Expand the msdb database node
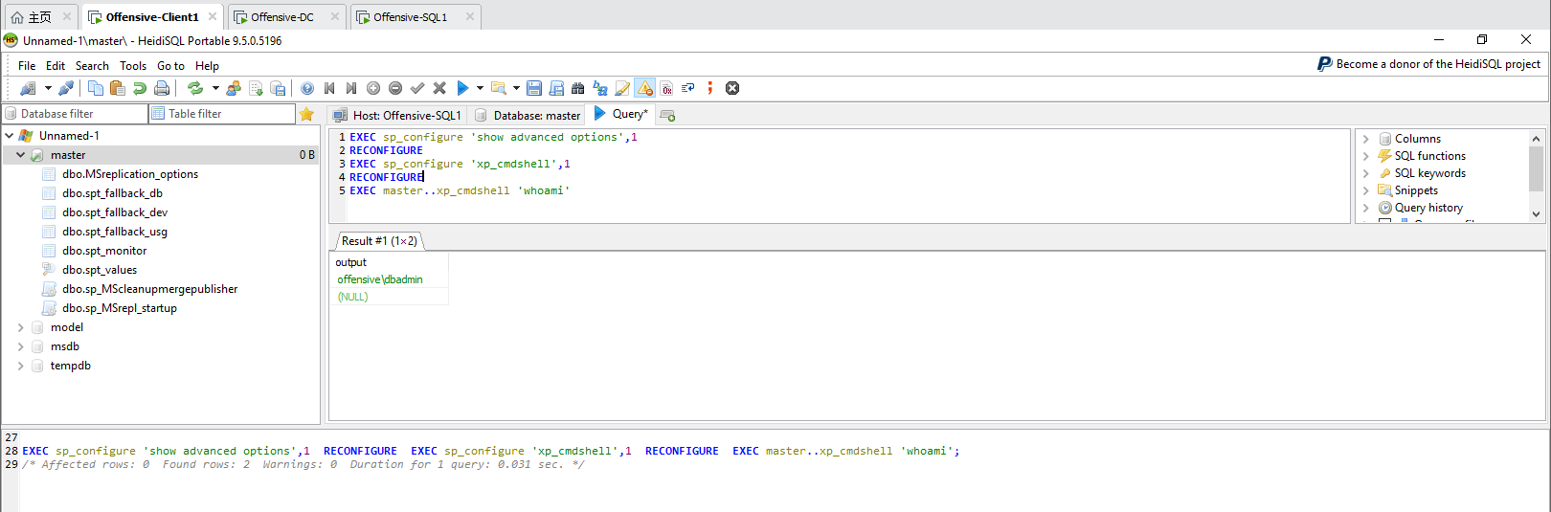The height and width of the screenshot is (512, 1551). click(x=21, y=346)
